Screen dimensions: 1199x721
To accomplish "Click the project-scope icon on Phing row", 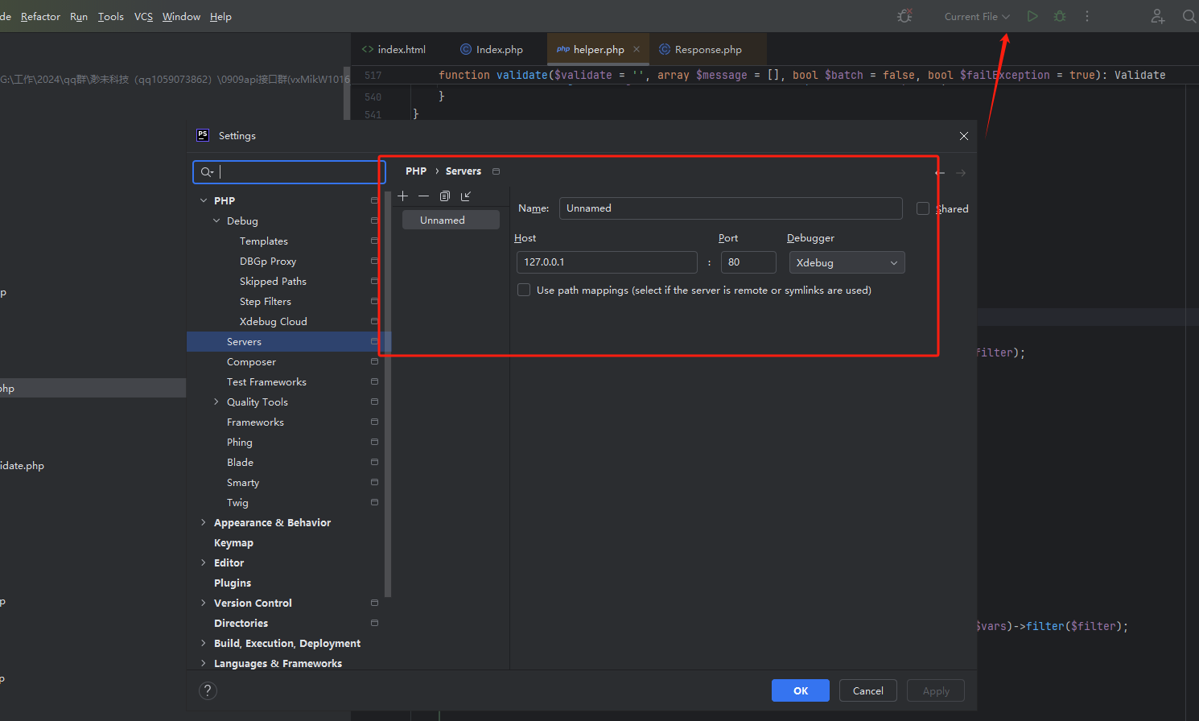I will tap(374, 442).
